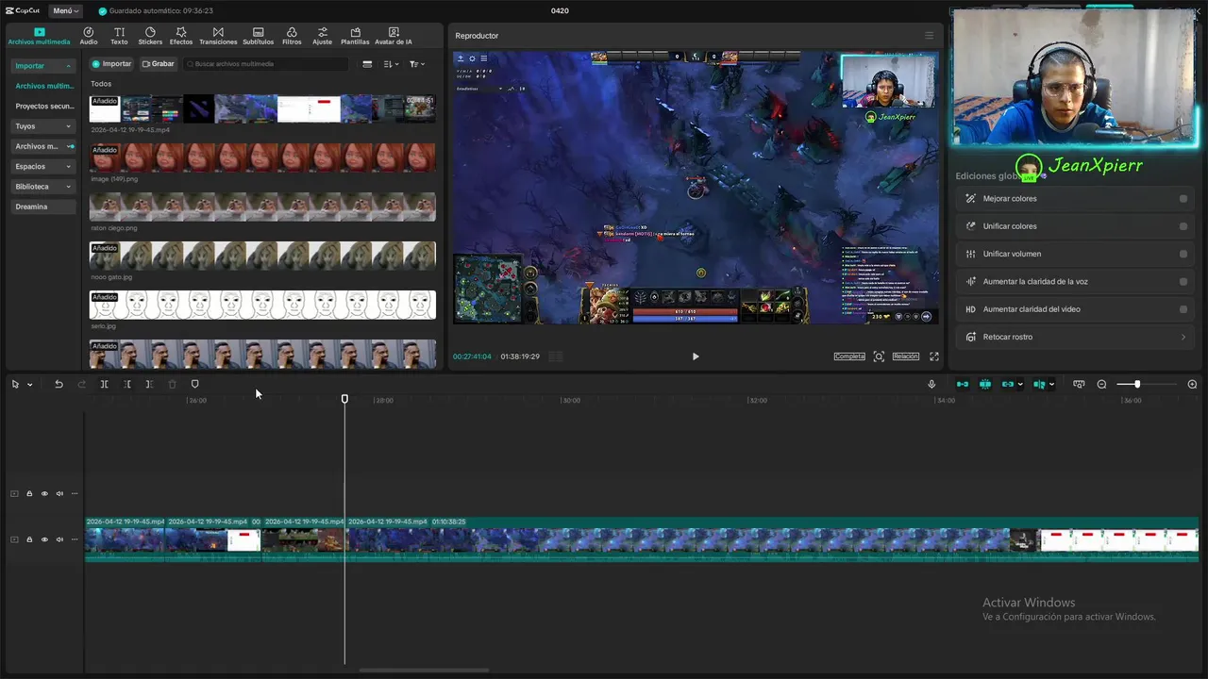Image resolution: width=1208 pixels, height=679 pixels.
Task: Select the serio.jpg media thumbnail
Action: coord(262,305)
